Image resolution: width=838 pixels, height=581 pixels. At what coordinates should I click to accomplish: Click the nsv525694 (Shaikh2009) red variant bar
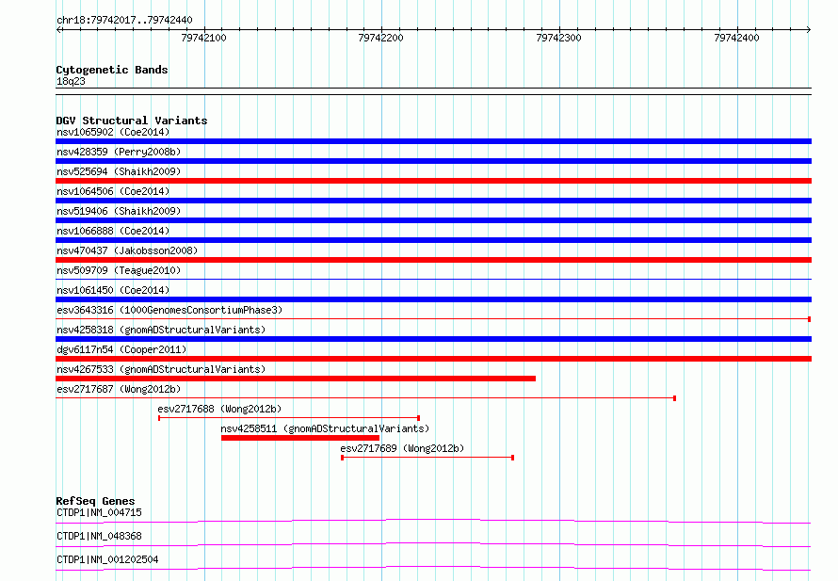(433, 181)
